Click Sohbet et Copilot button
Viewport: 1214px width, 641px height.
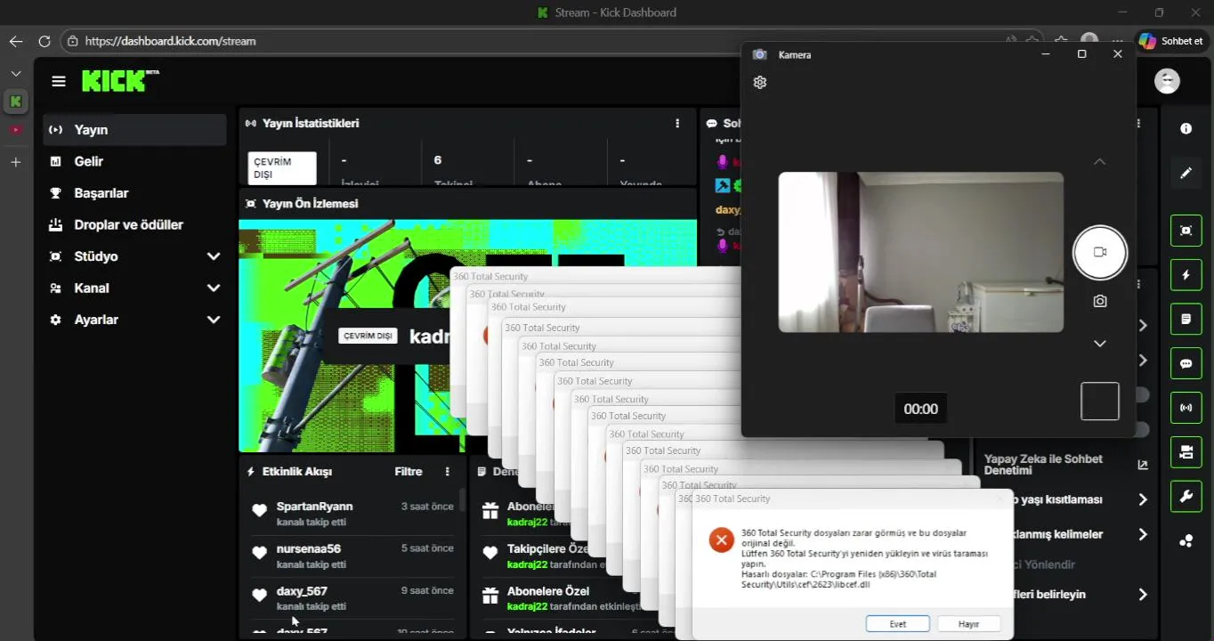tap(1171, 41)
